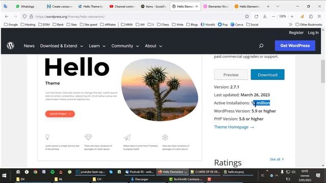
Task: Show hidden system tray icons
Action: (277, 175)
